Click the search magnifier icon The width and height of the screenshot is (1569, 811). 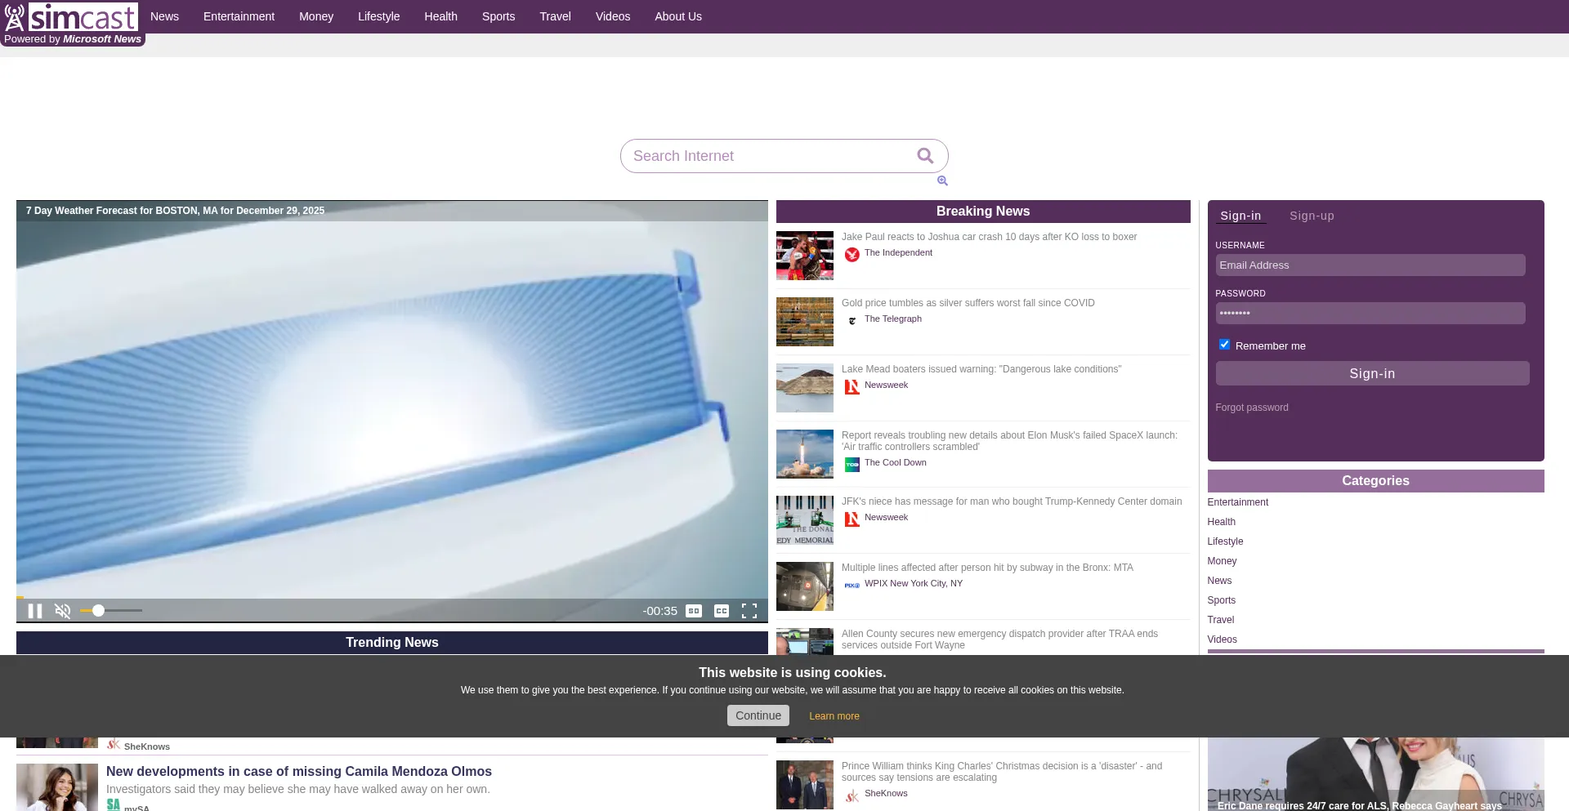(x=925, y=156)
